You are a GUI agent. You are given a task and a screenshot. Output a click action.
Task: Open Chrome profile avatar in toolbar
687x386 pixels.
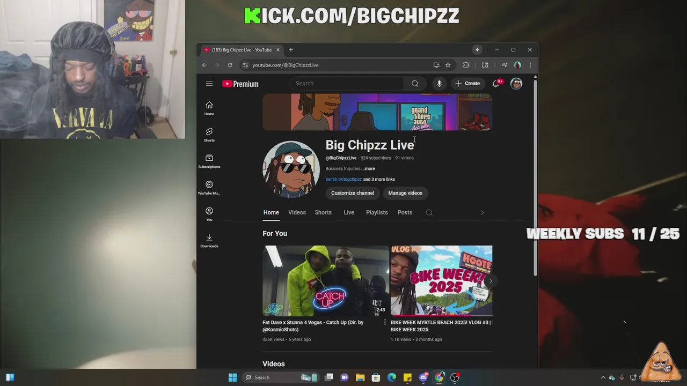517,65
